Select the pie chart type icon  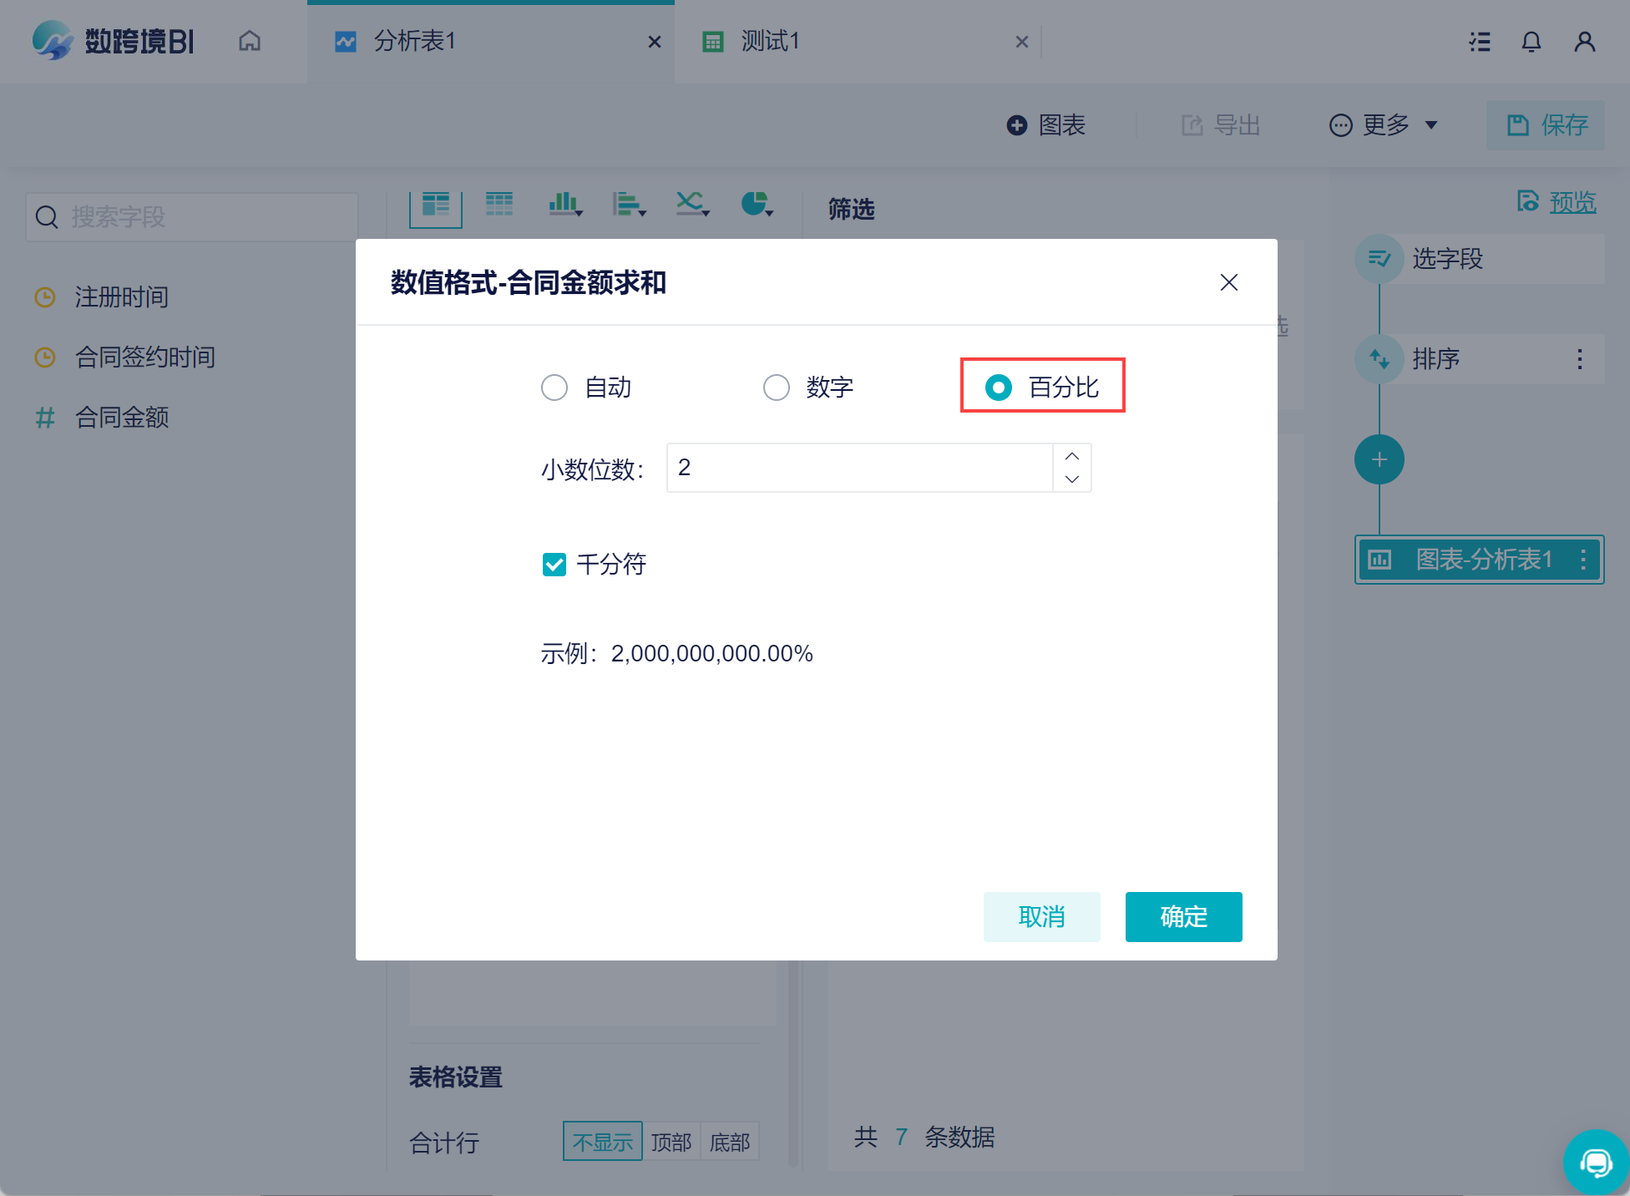coord(756,204)
